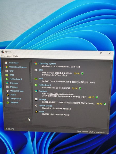This screenshot has width=116, height=154.
Task: Select Operating System in the sidebar
Action: coord(18,67)
